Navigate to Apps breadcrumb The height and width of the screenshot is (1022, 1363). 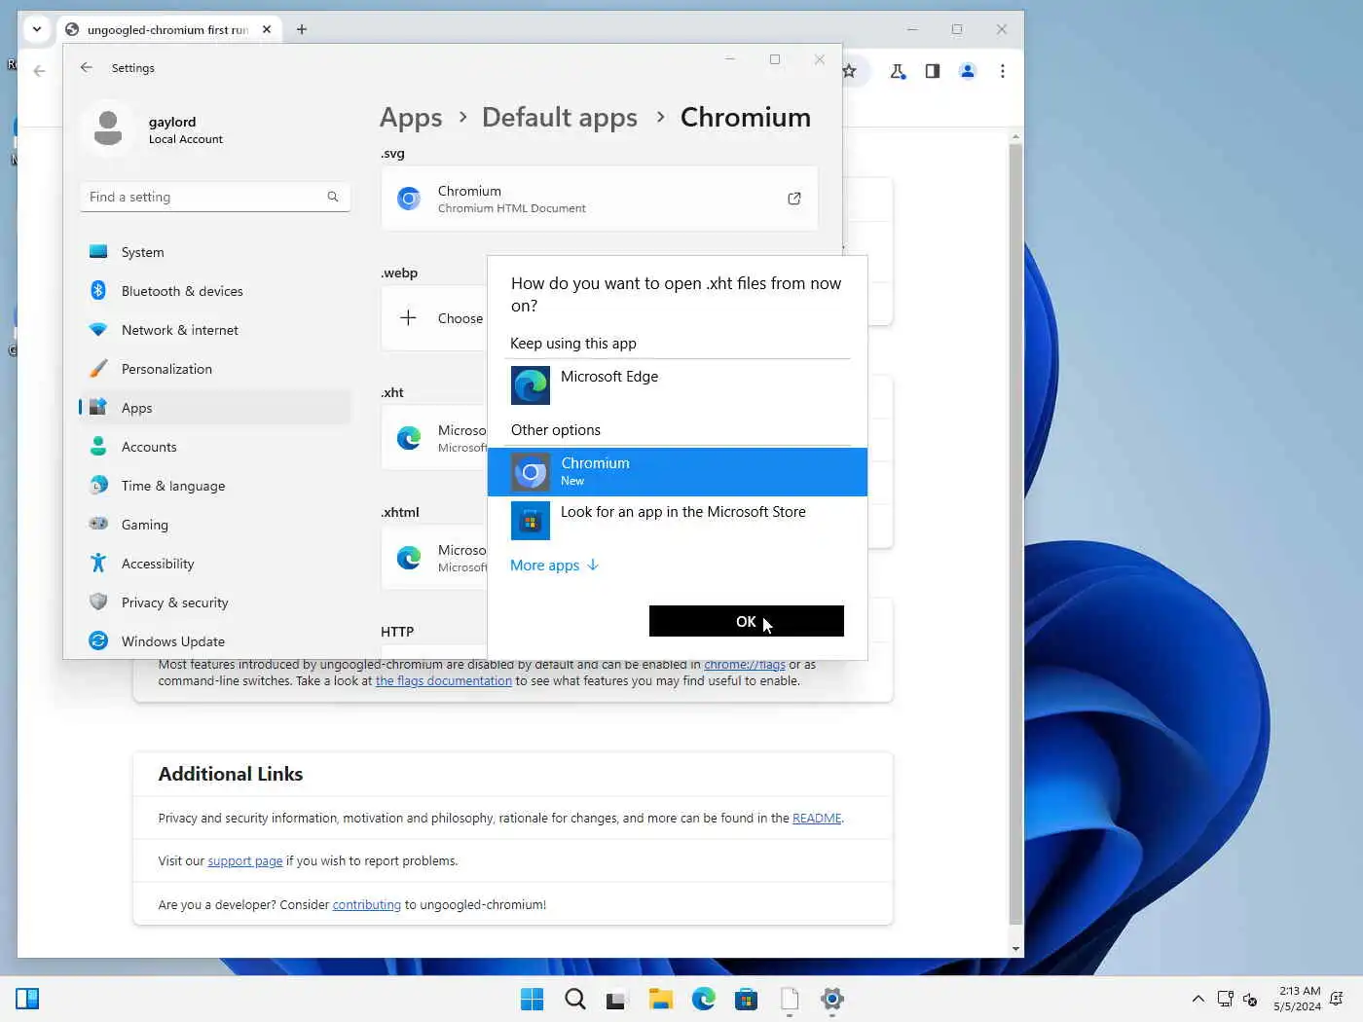(x=411, y=118)
